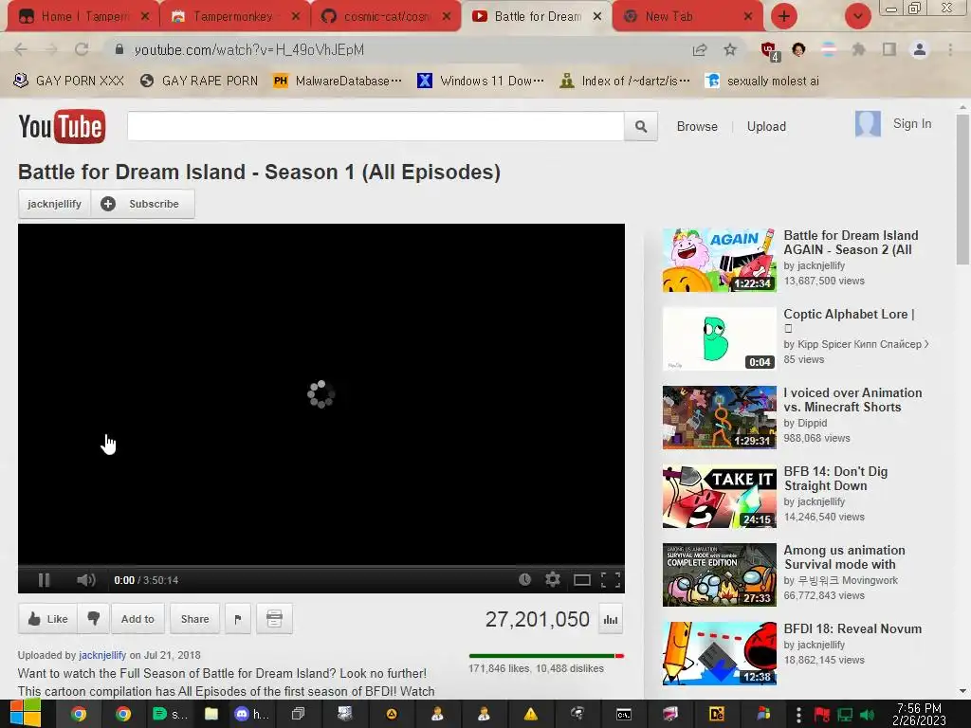Show hidden tray icons overflow dots
This screenshot has height=728, width=971.
click(x=798, y=715)
